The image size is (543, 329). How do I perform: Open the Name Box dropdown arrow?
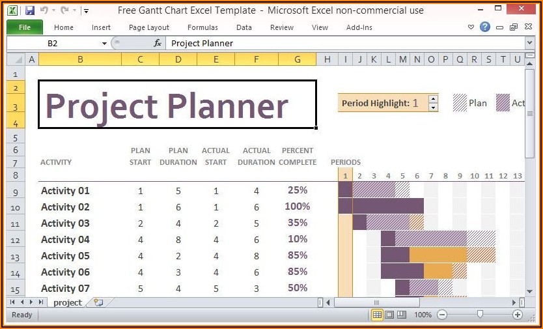(x=104, y=43)
